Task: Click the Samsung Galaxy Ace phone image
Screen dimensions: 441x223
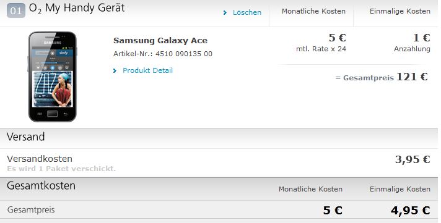Action: pyautogui.click(x=52, y=77)
